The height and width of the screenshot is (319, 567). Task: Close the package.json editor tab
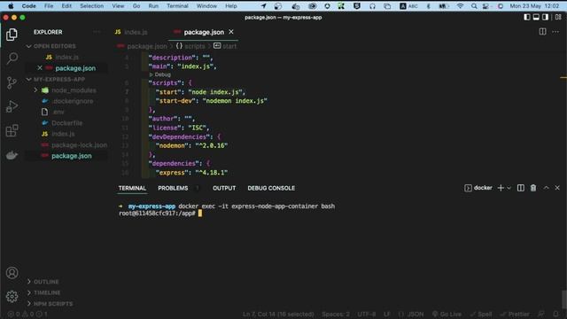[231, 32]
